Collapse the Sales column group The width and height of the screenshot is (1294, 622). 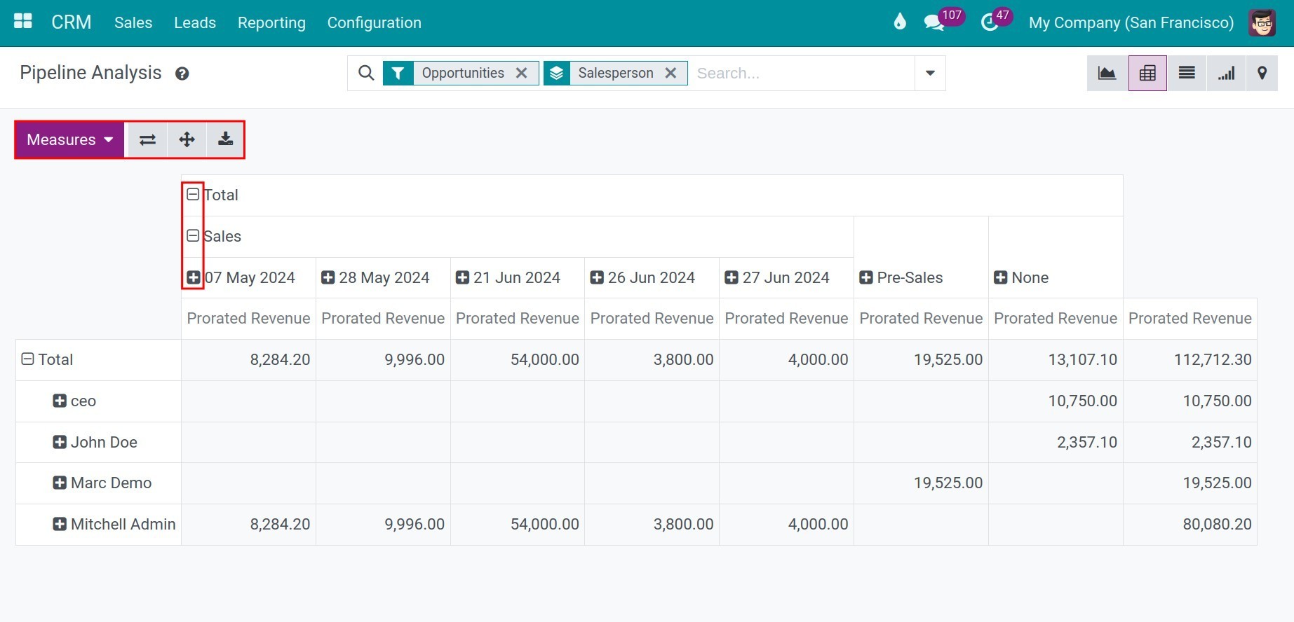click(x=194, y=236)
